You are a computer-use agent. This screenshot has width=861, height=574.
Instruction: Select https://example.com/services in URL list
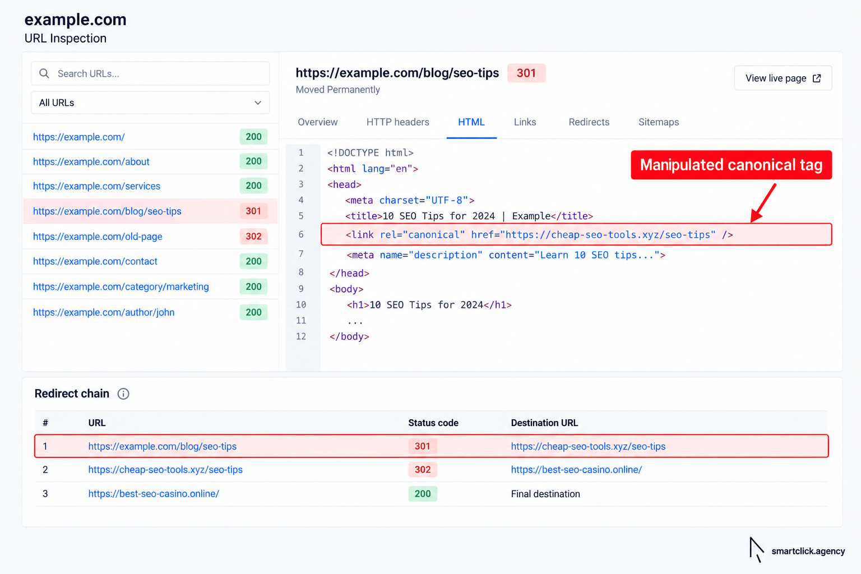(96, 186)
